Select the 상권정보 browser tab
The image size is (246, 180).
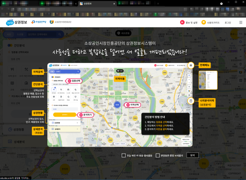tap(97, 4)
